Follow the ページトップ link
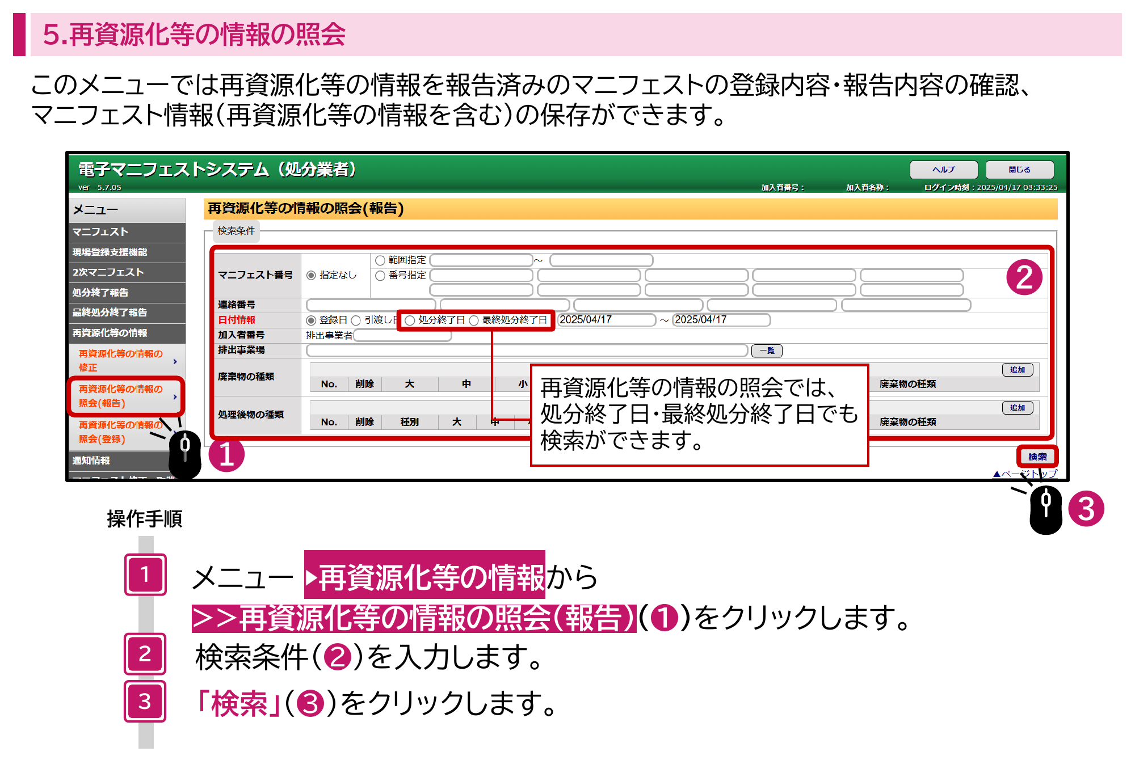1135x760 pixels. [x=1025, y=474]
